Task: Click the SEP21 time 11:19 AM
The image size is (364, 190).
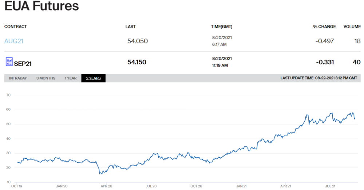Action: coord(220,66)
